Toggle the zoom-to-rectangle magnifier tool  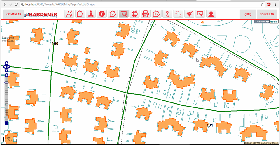(123, 14)
